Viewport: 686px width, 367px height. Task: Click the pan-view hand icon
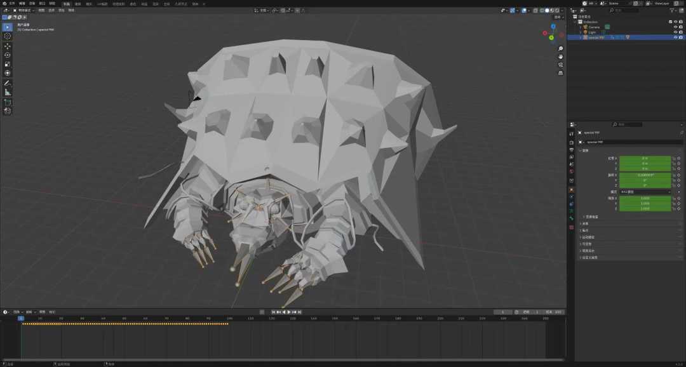(x=560, y=57)
